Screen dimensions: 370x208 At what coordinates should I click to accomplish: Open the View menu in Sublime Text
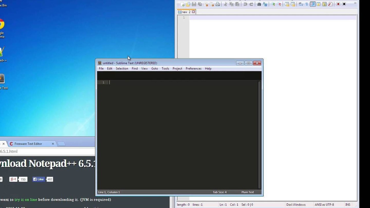[x=145, y=68]
